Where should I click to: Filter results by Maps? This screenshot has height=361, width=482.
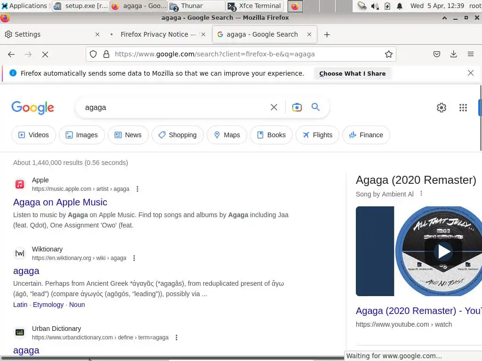pyautogui.click(x=227, y=135)
